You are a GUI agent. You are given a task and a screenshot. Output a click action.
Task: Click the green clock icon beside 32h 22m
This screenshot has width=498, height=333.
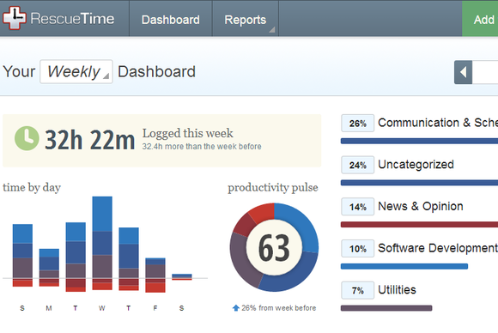pos(27,138)
